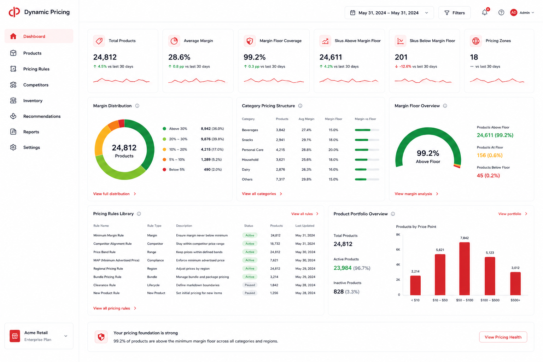Viewport: 543px width, 362px height.
Task: Click View all rules link
Action: click(x=305, y=214)
